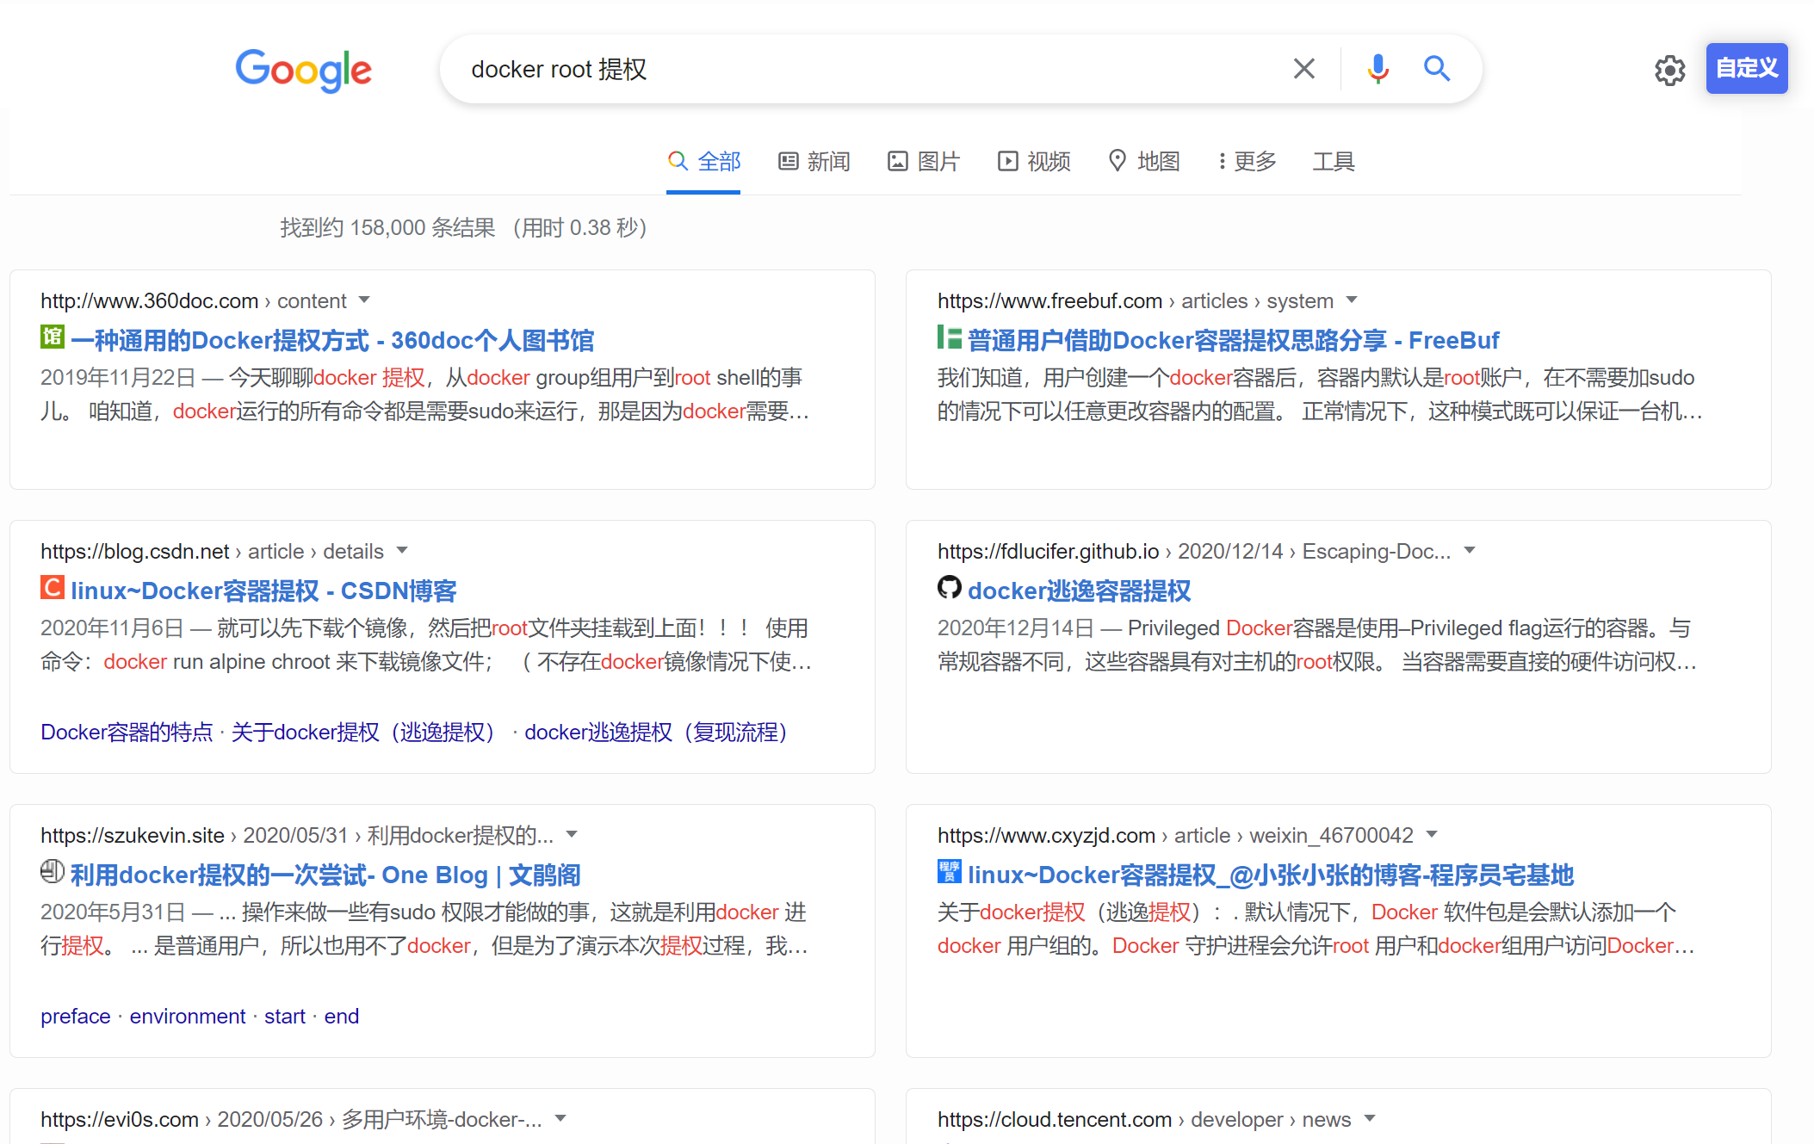The image size is (1814, 1144).
Task: Switch to the 地图 tab
Action: [x=1143, y=162]
